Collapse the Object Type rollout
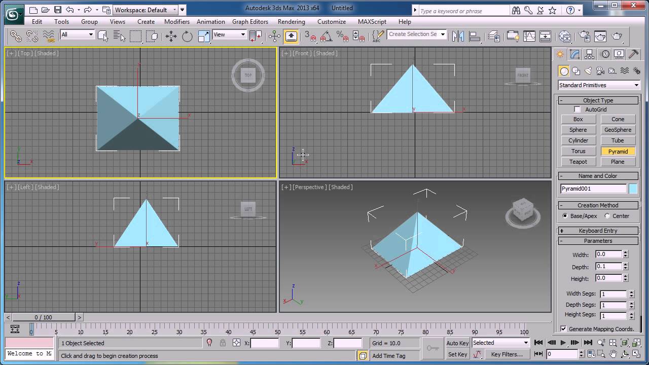649x365 pixels. (598, 100)
